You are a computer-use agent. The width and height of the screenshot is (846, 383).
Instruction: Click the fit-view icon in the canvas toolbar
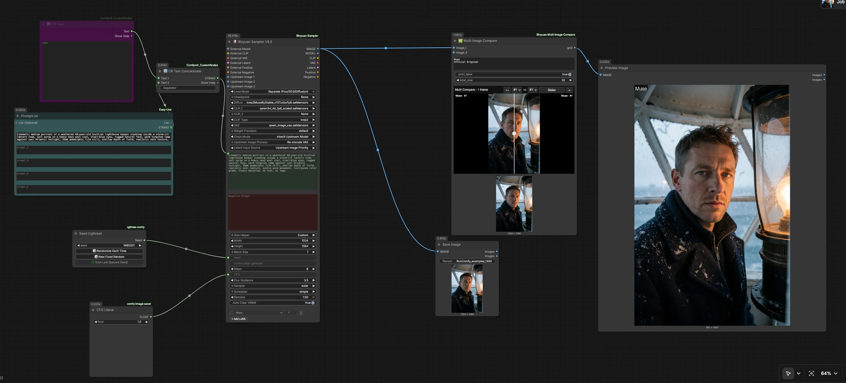click(811, 373)
